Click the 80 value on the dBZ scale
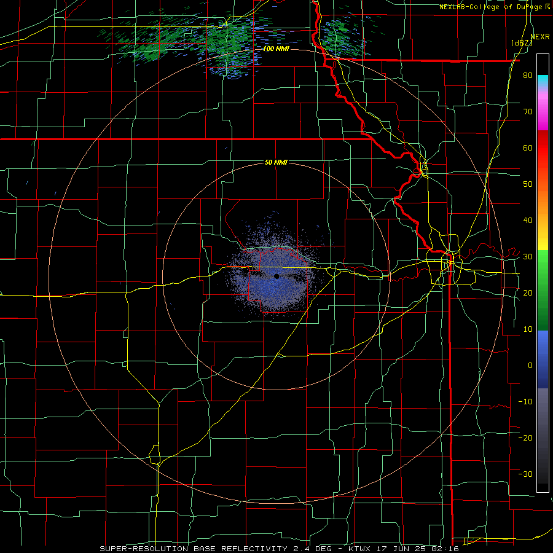Screen dimensions: 553x553 pos(528,76)
